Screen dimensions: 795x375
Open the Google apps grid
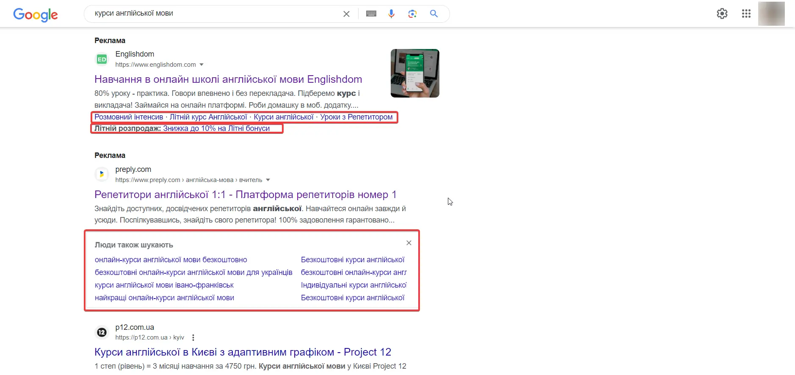pos(746,14)
